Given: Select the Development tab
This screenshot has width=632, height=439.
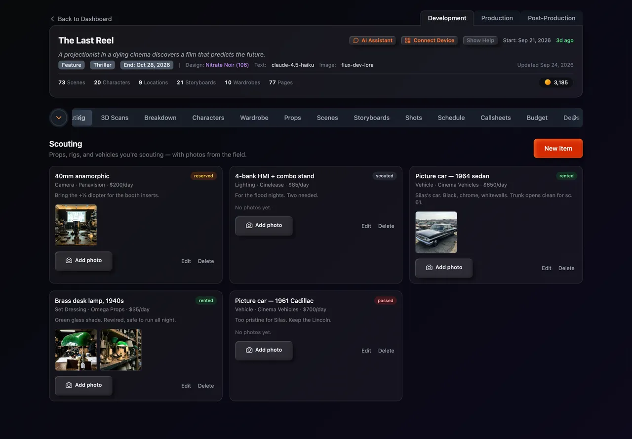Looking at the screenshot, I should [447, 18].
